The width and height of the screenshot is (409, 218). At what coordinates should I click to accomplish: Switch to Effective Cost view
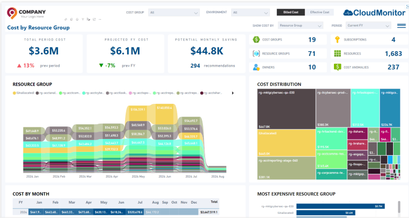click(x=320, y=12)
